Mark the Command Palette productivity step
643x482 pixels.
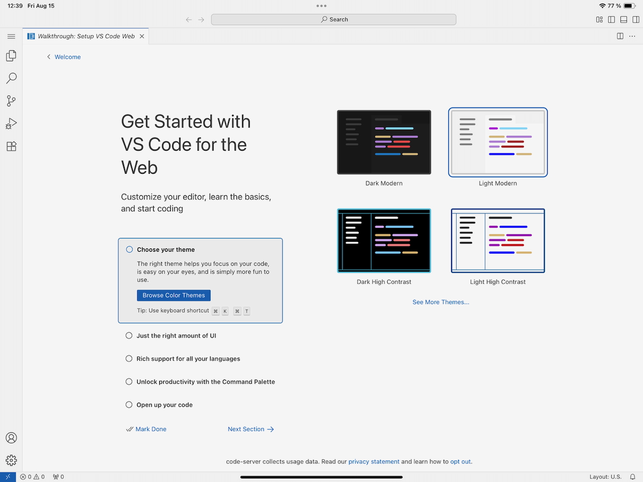point(129,382)
